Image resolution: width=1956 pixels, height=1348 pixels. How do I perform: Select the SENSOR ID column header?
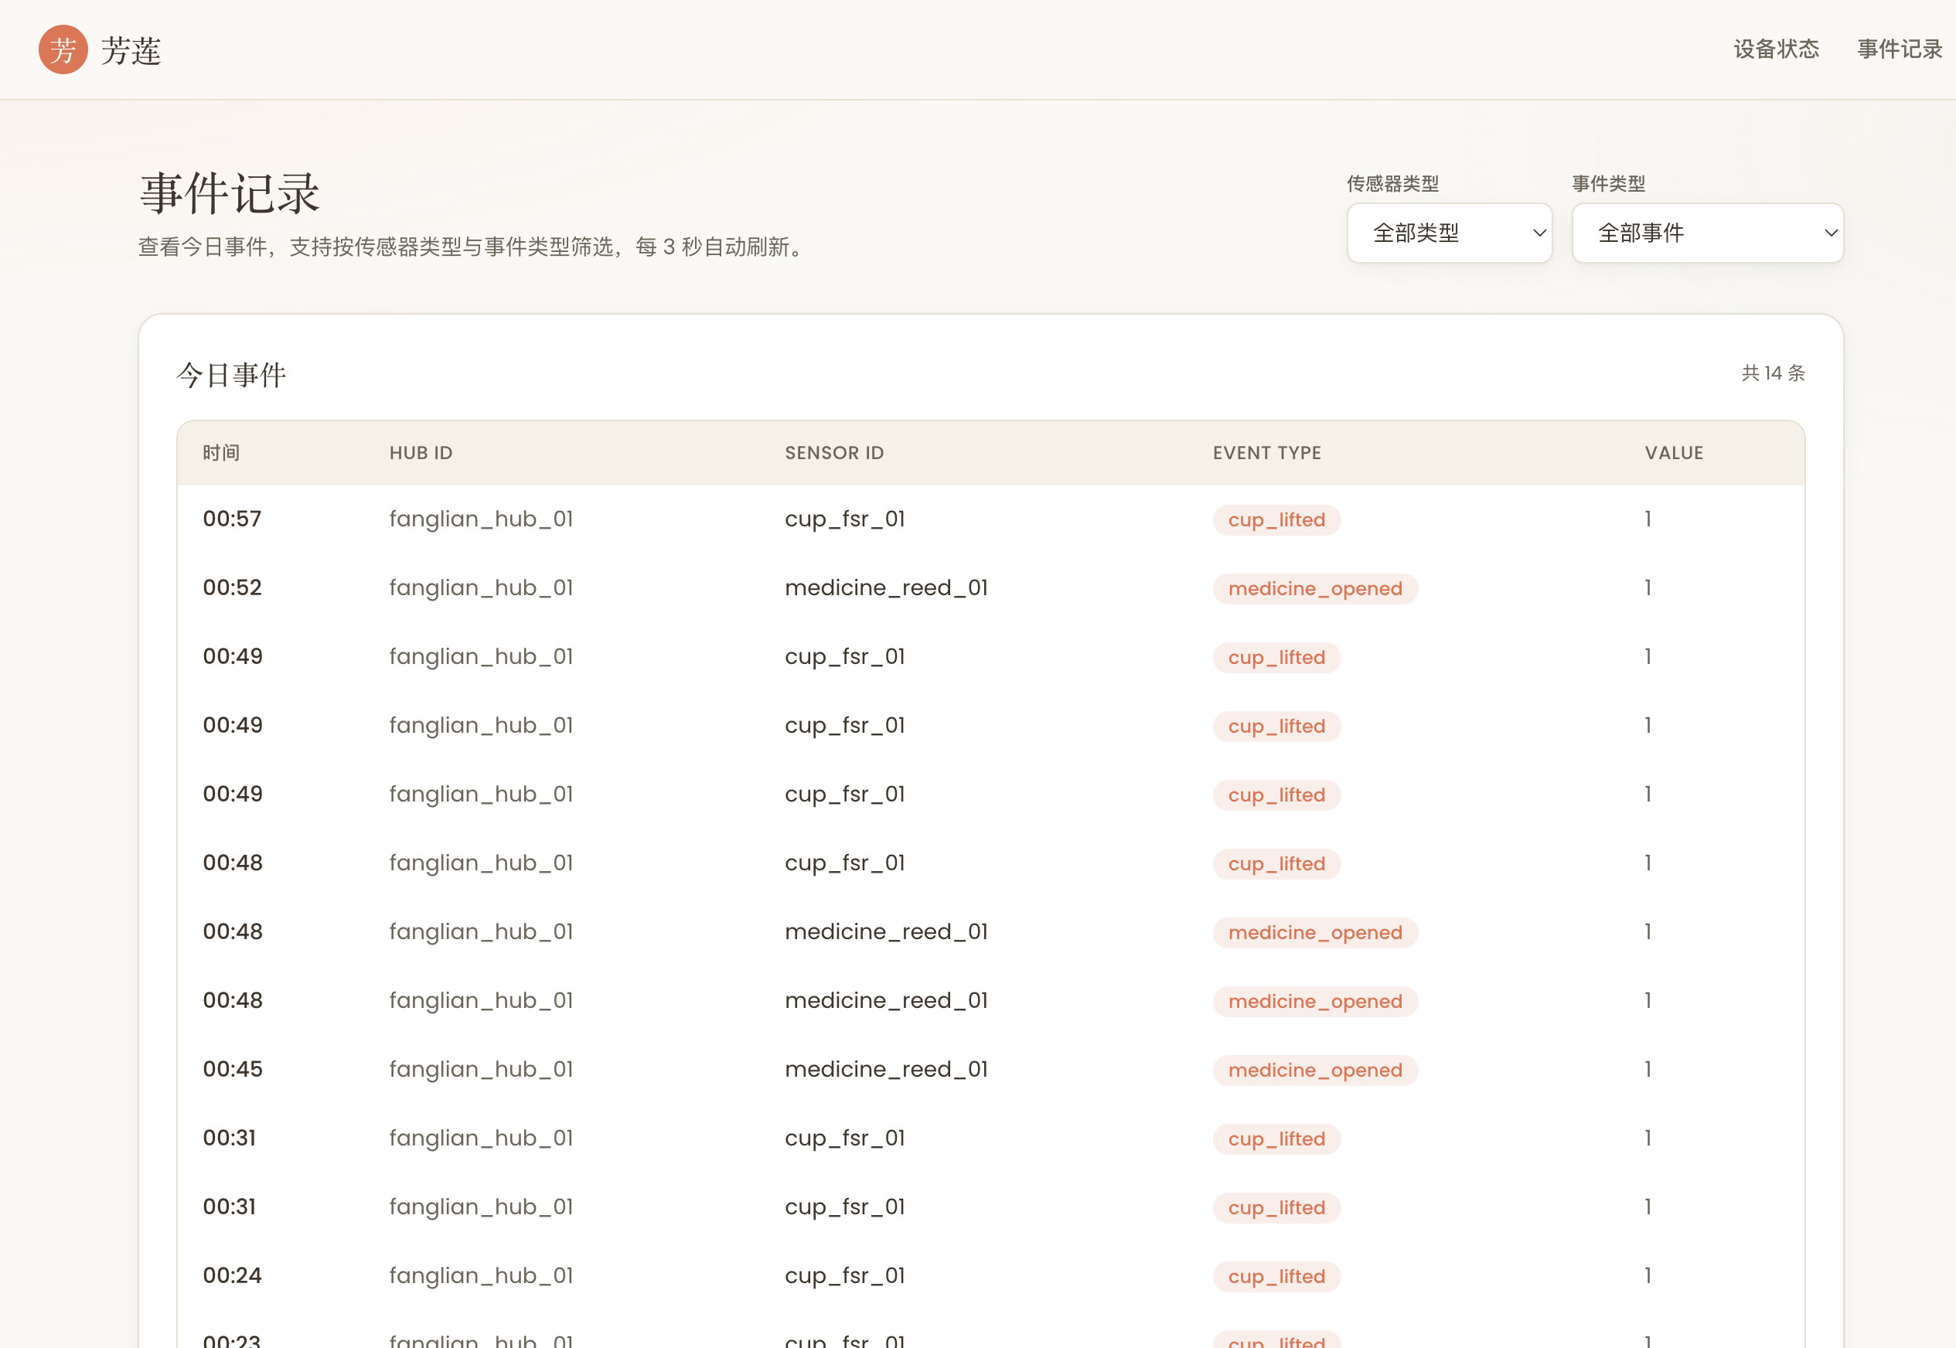pos(834,453)
